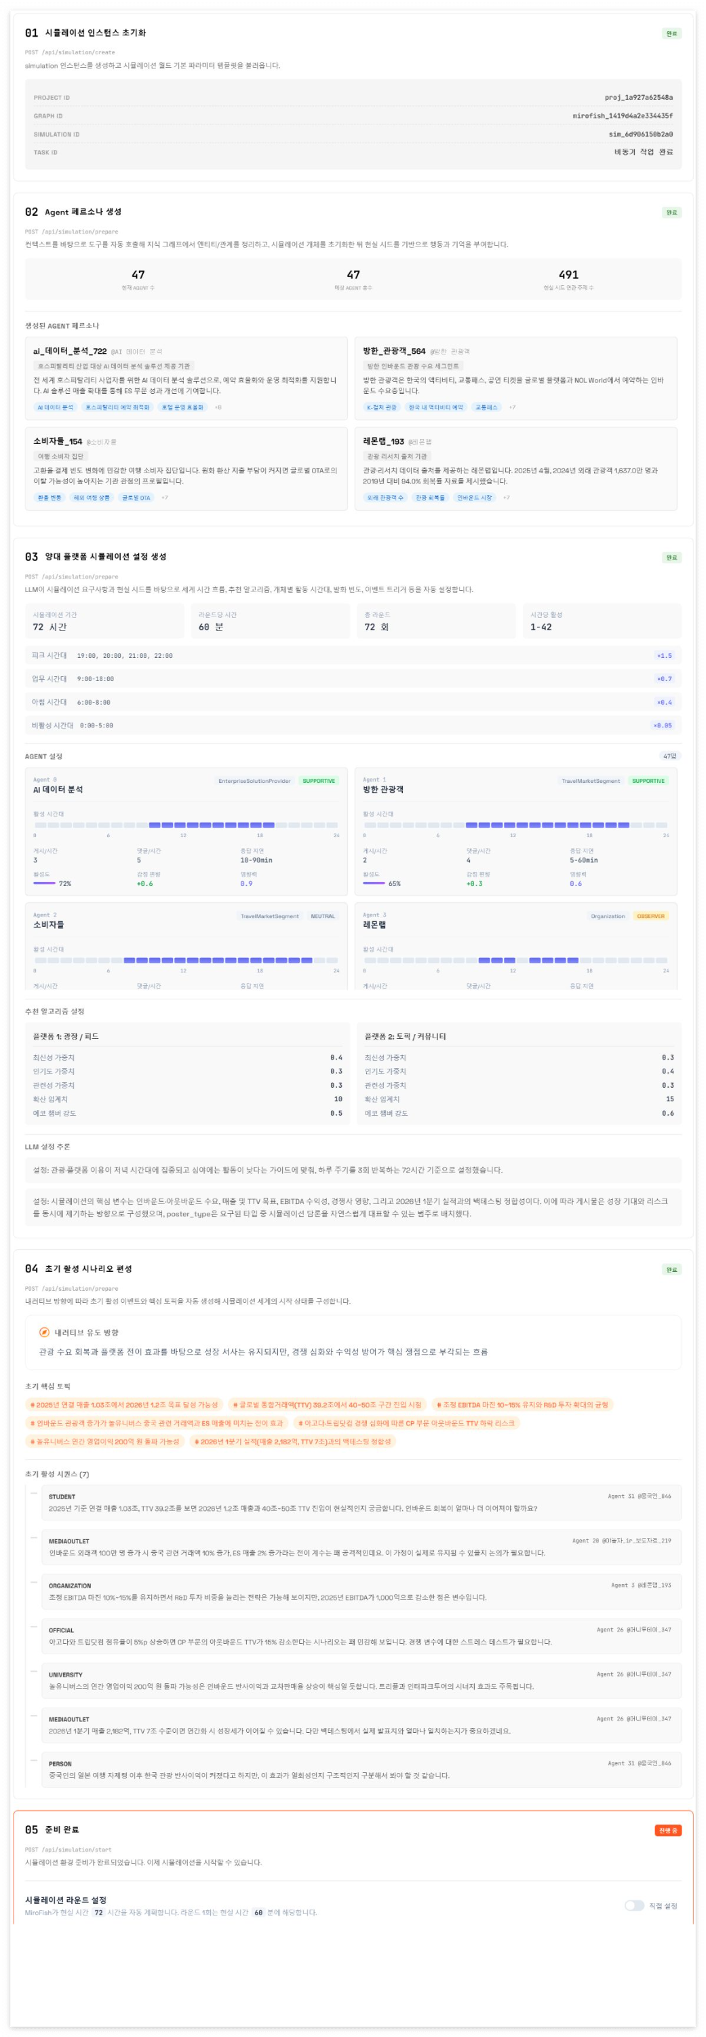The height and width of the screenshot is (2037, 706).
Task: Click the 60 분 per-round time value
Action: pos(211,627)
